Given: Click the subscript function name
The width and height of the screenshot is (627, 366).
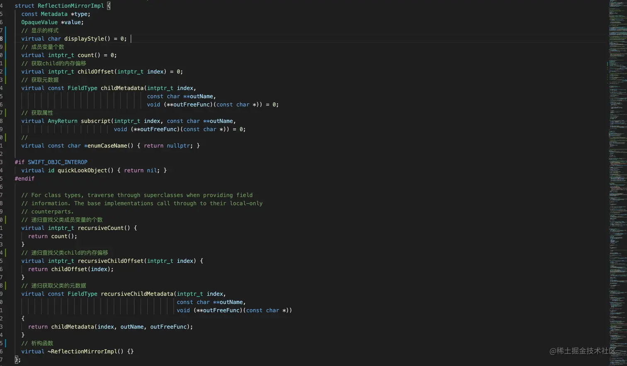Looking at the screenshot, I should coord(96,121).
